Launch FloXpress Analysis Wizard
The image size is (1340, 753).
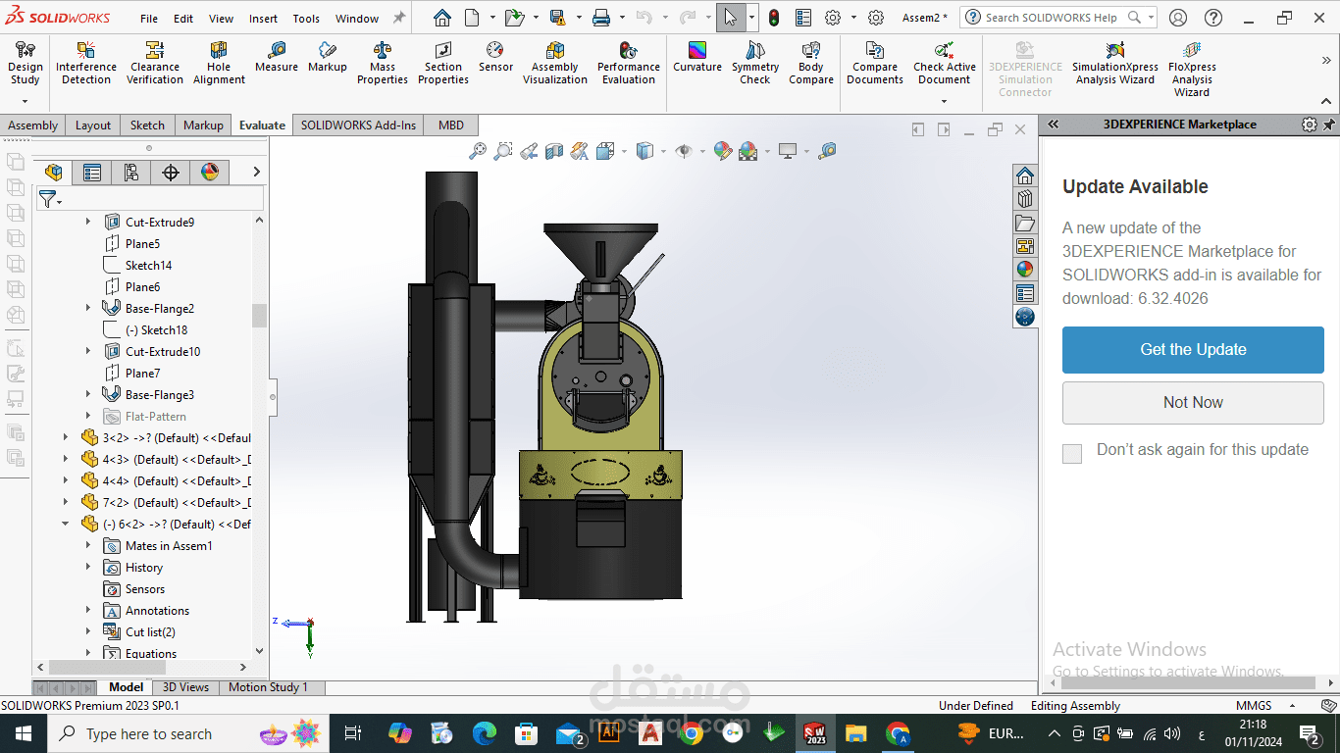click(1192, 70)
